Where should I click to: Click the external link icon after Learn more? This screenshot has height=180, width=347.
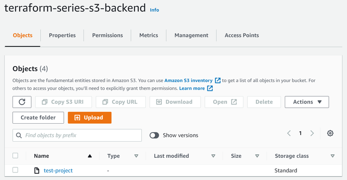pyautogui.click(x=210, y=88)
